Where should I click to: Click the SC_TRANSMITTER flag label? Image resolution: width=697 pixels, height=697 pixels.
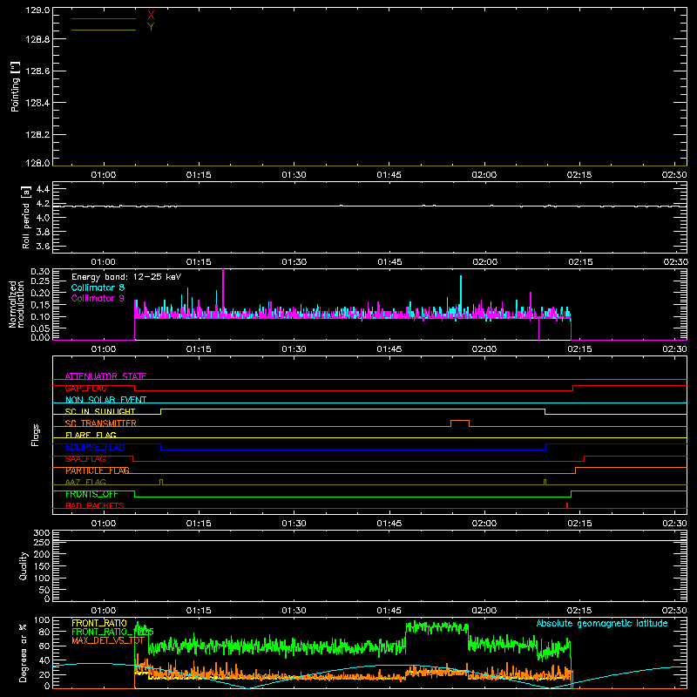[x=101, y=423]
